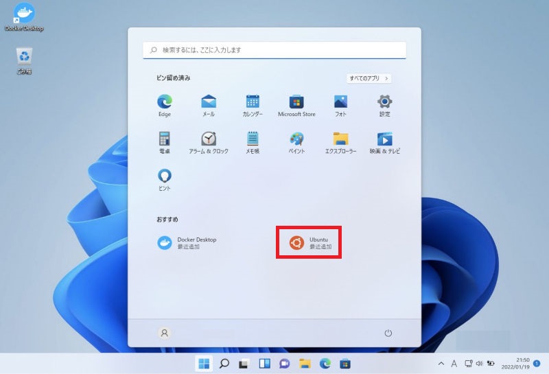
Task: Open Edge from the taskbar
Action: (x=325, y=364)
